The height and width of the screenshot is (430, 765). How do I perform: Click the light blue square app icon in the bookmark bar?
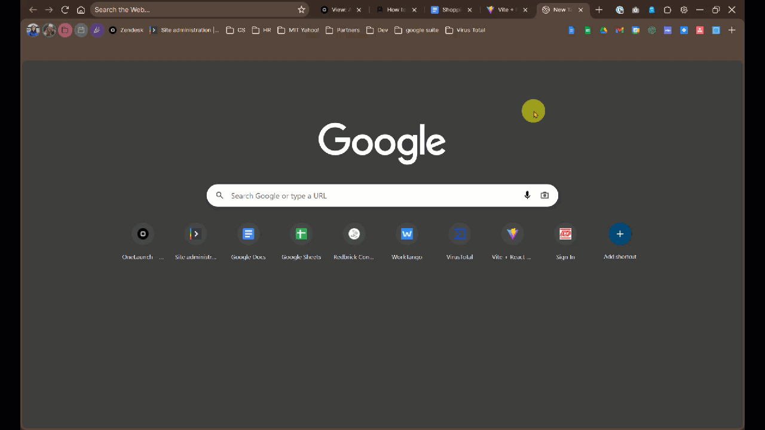pos(716,30)
